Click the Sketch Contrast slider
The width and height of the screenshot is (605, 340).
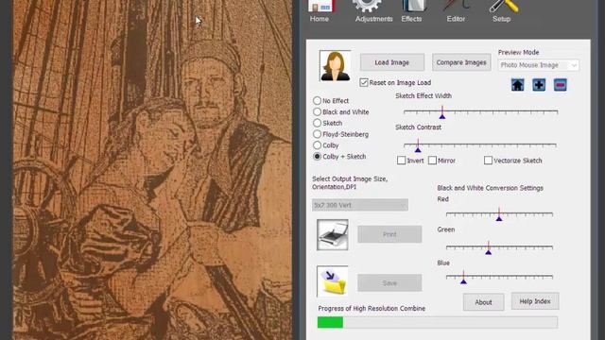tap(480, 145)
